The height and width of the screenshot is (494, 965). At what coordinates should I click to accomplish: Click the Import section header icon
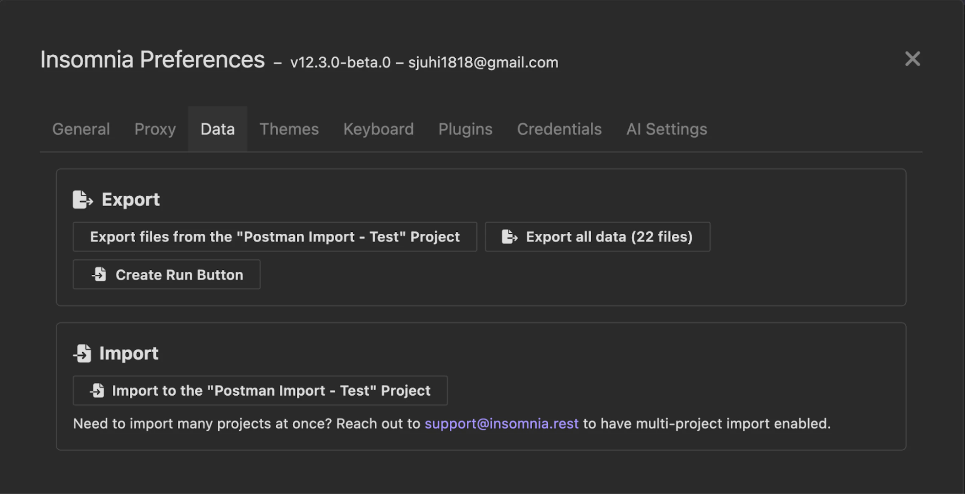click(x=83, y=353)
